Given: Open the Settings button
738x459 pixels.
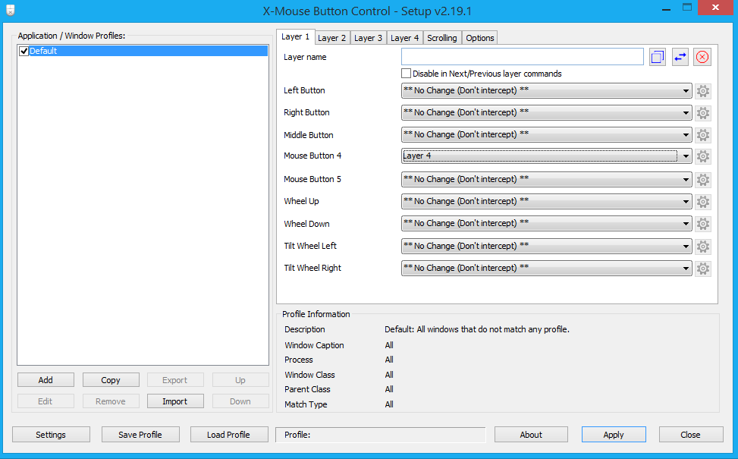Looking at the screenshot, I should click(x=51, y=435).
